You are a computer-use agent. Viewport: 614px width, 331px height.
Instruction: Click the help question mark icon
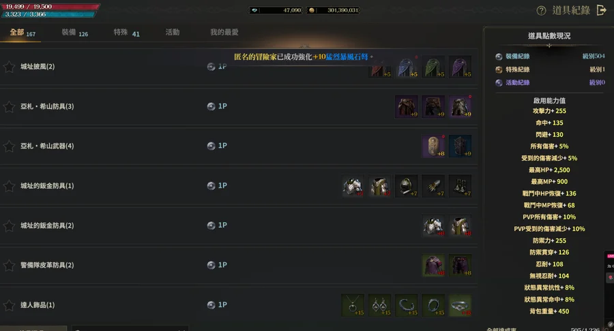[x=541, y=10]
